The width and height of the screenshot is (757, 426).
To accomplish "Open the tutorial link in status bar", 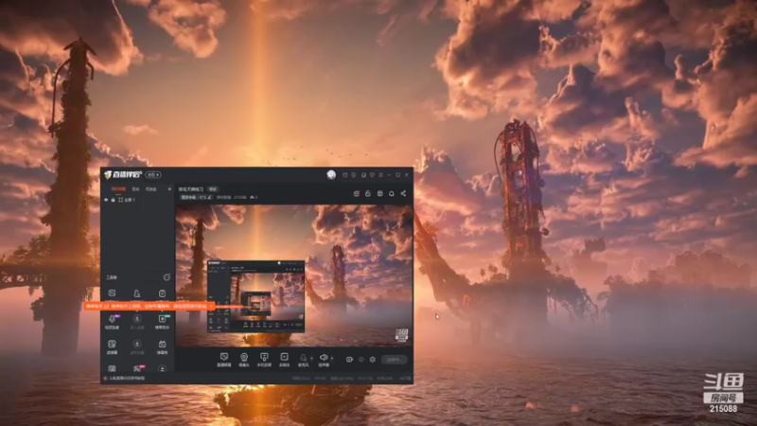I will tap(126, 378).
